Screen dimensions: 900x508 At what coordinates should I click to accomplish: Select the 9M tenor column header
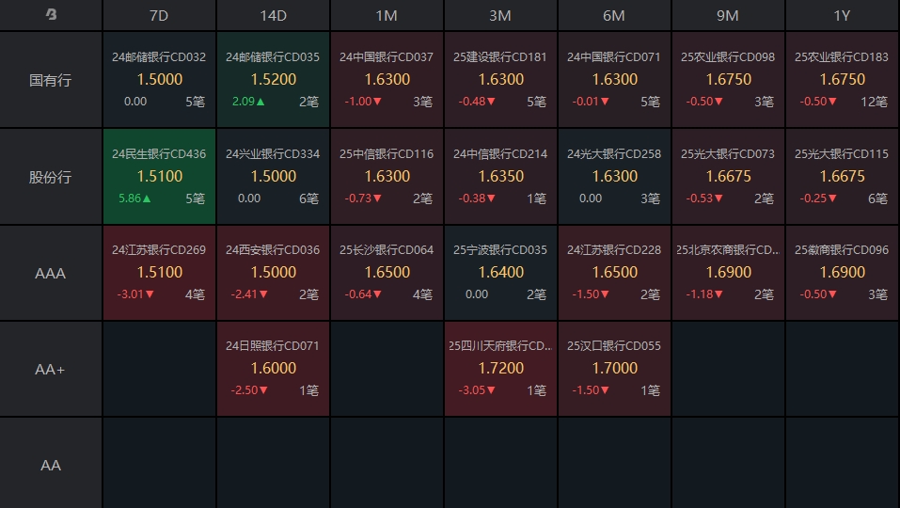(728, 15)
